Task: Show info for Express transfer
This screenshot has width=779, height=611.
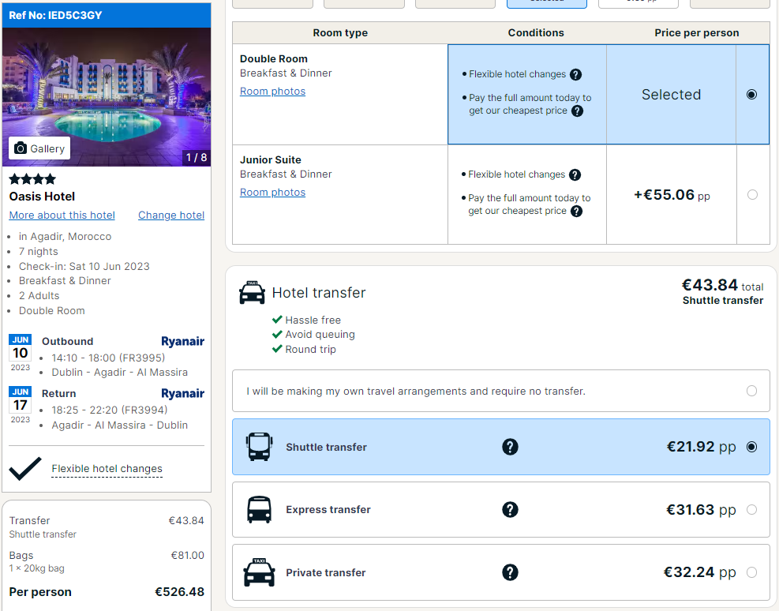Action: pos(510,510)
